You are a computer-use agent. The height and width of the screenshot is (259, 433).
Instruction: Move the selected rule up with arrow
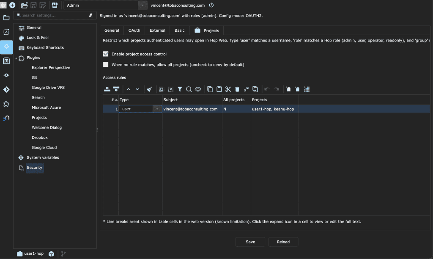point(128,89)
